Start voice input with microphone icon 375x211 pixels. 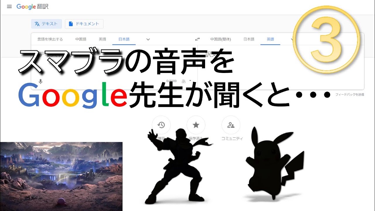click(x=40, y=81)
